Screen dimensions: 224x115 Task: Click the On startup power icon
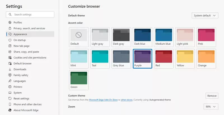[x=10, y=40]
